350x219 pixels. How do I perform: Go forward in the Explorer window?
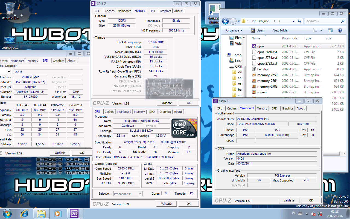(233, 21)
